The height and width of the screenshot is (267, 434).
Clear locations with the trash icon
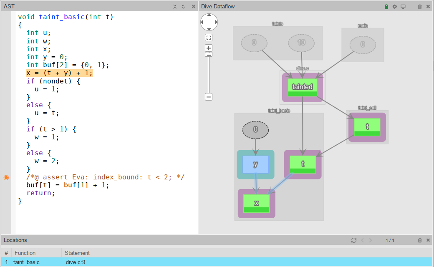(x=420, y=240)
